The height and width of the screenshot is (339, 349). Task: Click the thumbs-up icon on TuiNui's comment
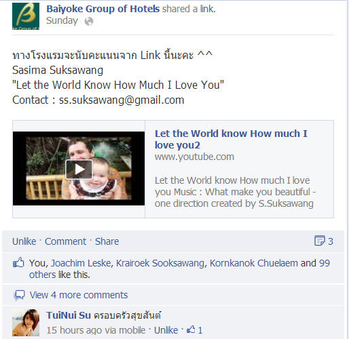tap(191, 330)
